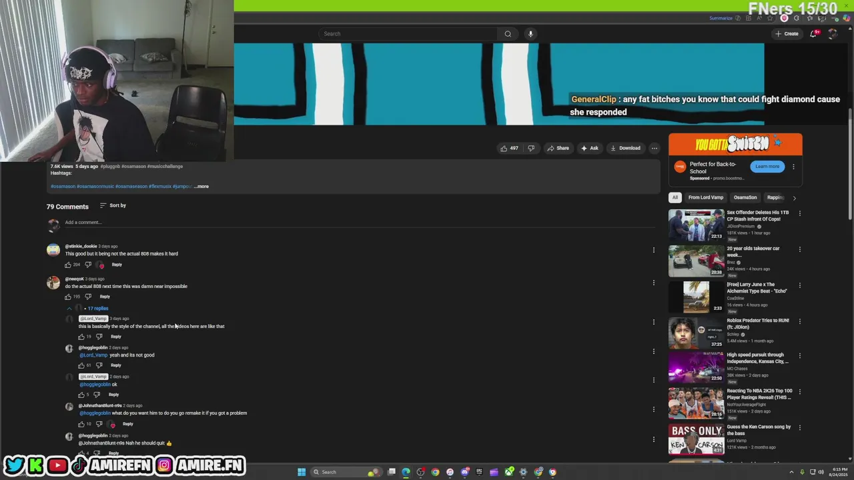Click the taskbar volume icon

[x=821, y=472]
